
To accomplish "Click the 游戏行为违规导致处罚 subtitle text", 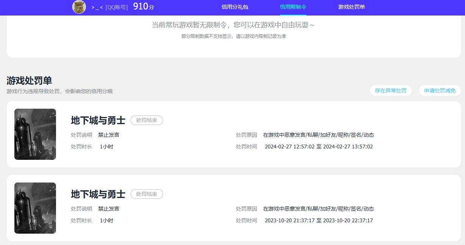I will [59, 91].
